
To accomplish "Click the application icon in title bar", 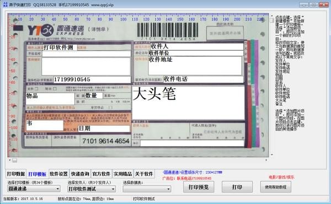I will [x=6, y=4].
